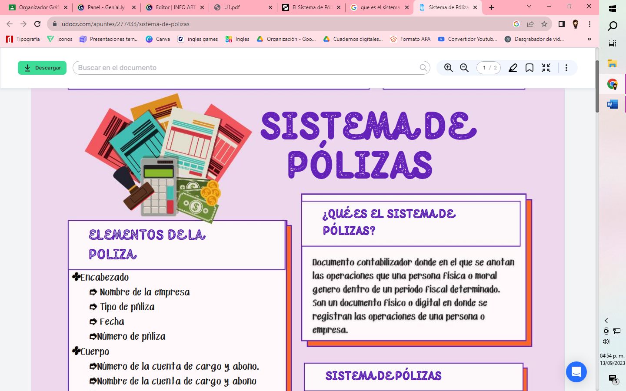Exit fullscreen with the collapse arrows icon
Image resolution: width=626 pixels, height=391 pixels.
(x=546, y=68)
